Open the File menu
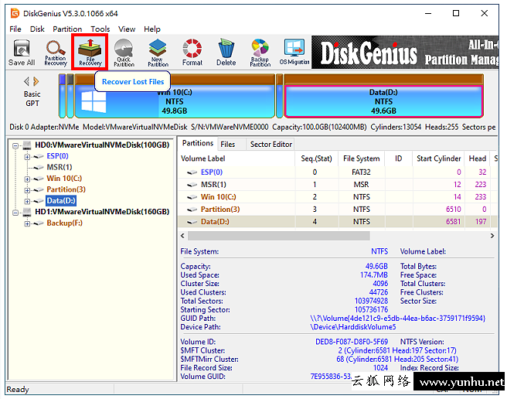This screenshot has width=507, height=399. click(x=15, y=29)
